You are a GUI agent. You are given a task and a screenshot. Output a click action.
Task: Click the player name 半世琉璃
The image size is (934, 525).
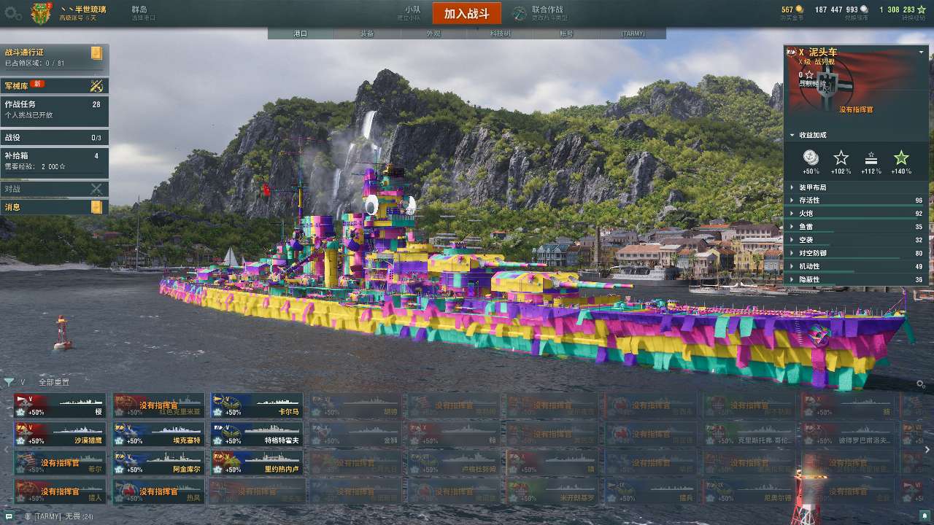click(89, 9)
